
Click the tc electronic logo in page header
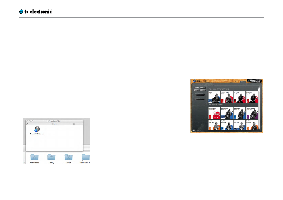35,12
